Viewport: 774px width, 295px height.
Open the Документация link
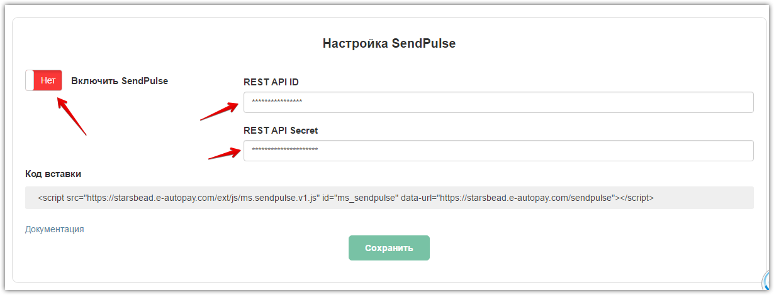pos(55,229)
